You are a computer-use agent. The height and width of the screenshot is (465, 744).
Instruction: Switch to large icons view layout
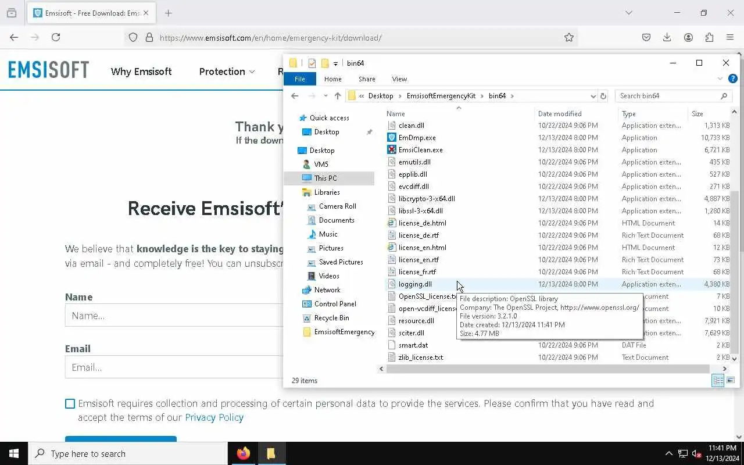(x=731, y=380)
